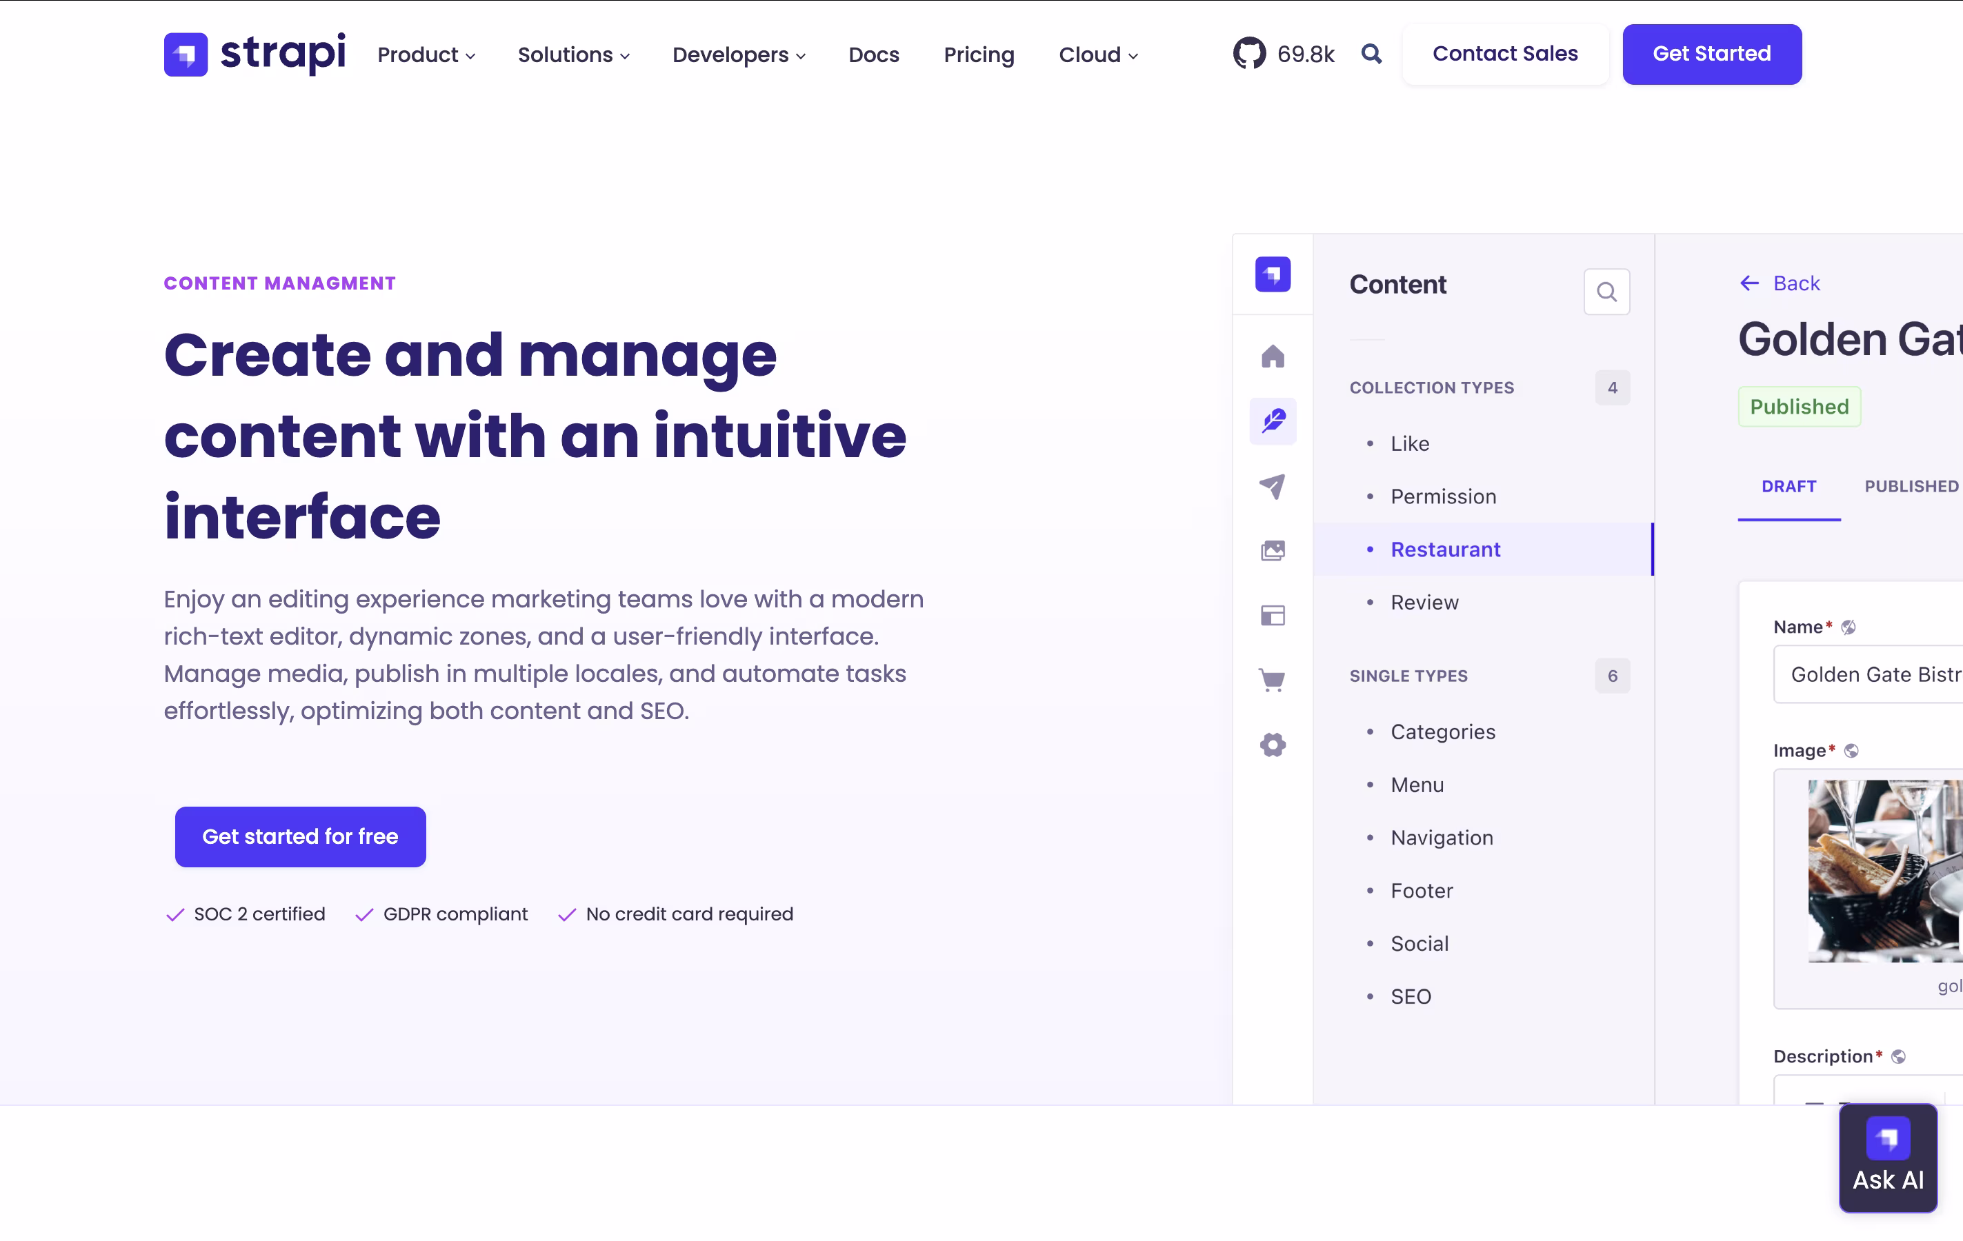The height and width of the screenshot is (1241, 1963).
Task: Select Restaurant collection type
Action: coord(1444,550)
